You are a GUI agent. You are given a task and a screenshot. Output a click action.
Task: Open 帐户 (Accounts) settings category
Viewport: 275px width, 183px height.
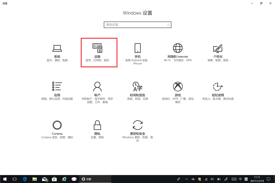click(x=97, y=91)
